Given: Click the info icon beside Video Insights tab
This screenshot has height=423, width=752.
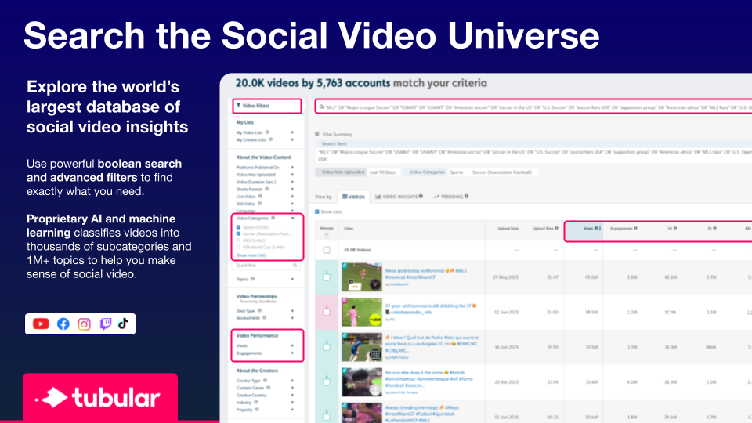Looking at the screenshot, I should pyautogui.click(x=421, y=196).
